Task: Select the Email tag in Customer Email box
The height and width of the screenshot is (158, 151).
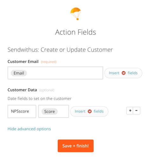Action: tap(19, 73)
